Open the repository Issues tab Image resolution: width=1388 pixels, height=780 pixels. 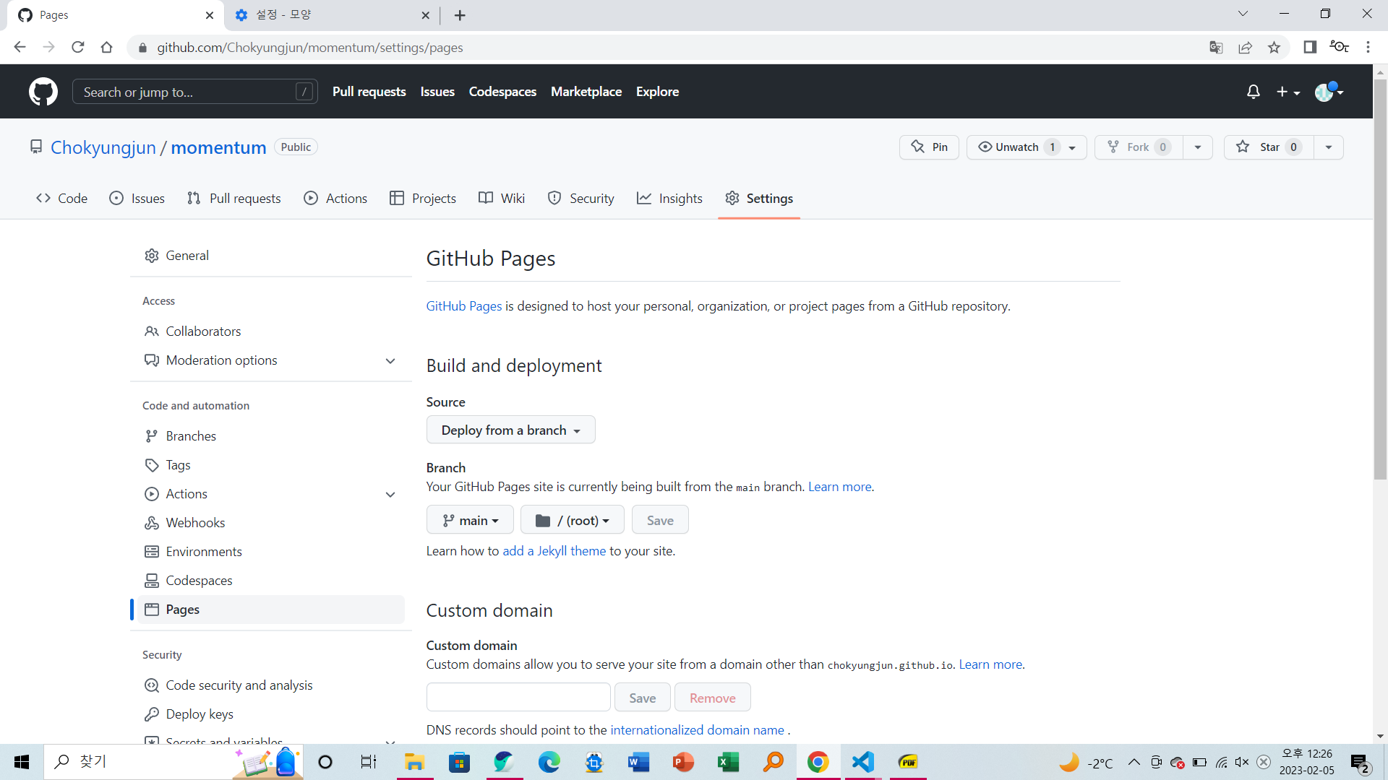pos(137,199)
